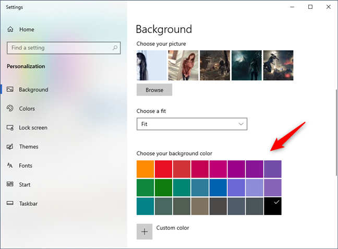Type in the Find a setting field
This screenshot has width=338, height=249.
tap(57, 48)
